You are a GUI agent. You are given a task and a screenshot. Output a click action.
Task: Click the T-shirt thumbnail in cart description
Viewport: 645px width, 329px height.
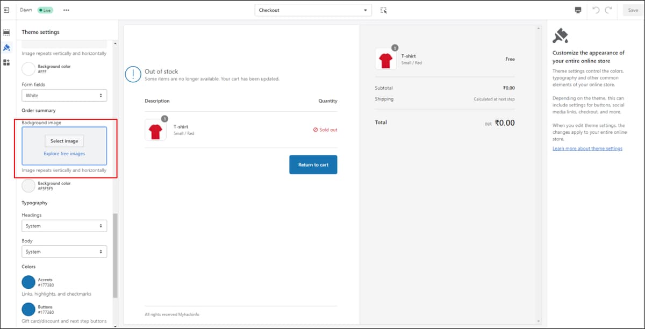pos(155,130)
